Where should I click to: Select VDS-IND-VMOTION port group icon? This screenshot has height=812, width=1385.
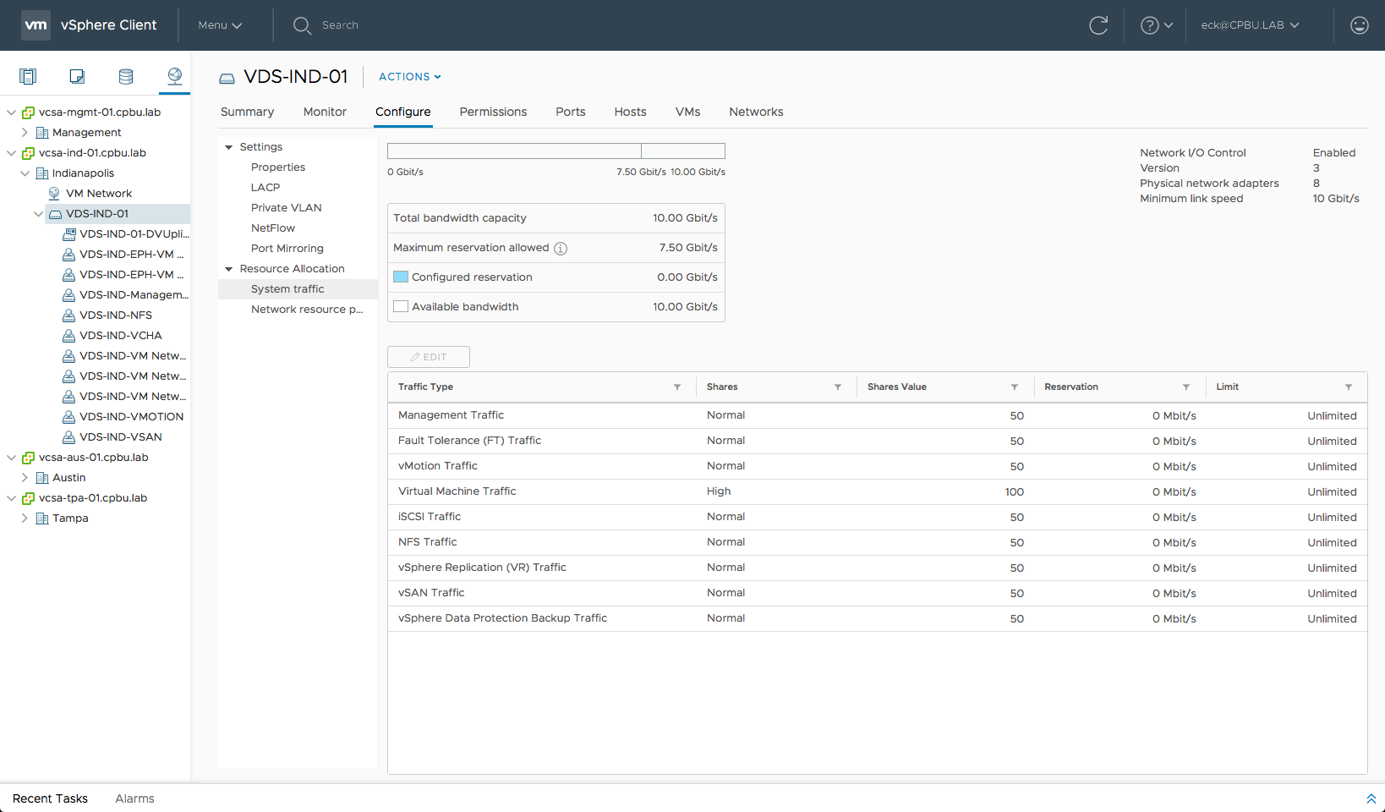tap(68, 417)
